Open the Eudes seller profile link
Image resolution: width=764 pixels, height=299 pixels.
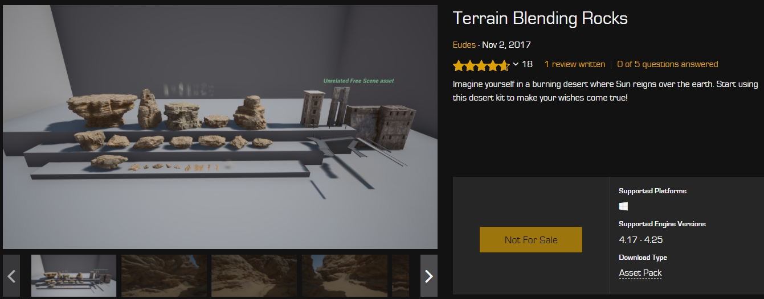point(464,44)
